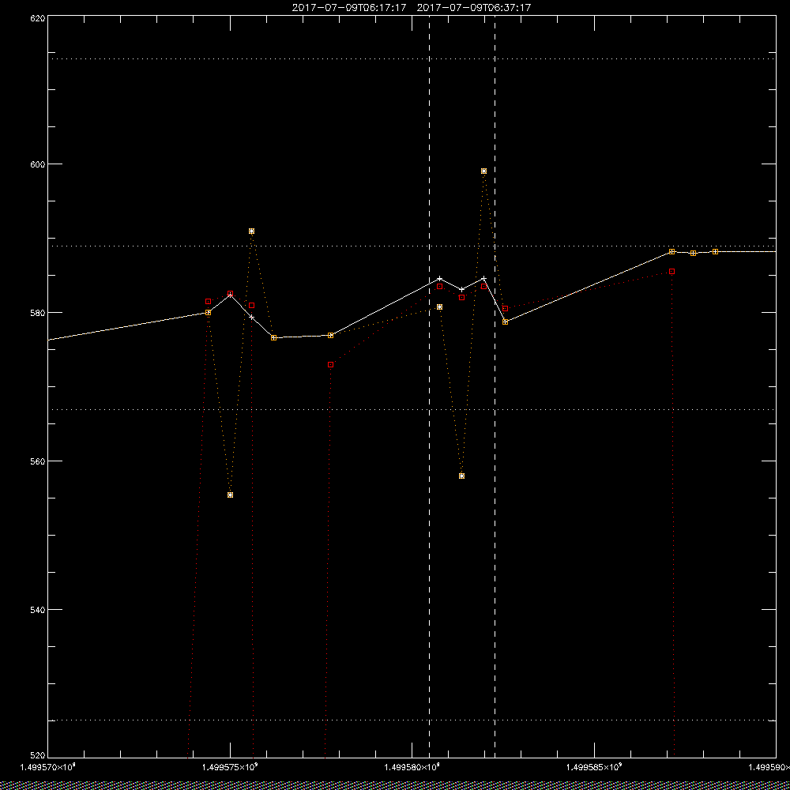790x790 pixels.
Task: Select the y-axis label 520
Action: (x=38, y=755)
